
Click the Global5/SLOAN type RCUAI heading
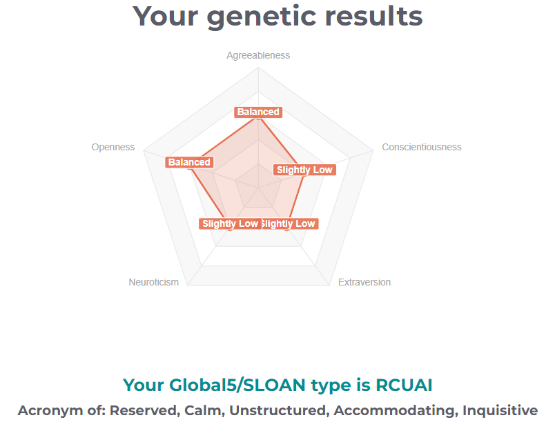click(x=277, y=385)
